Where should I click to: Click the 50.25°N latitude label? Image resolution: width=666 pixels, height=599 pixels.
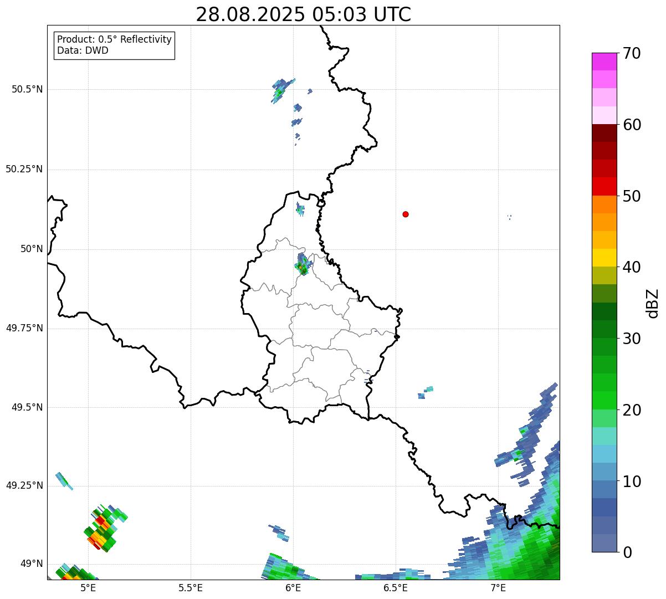pyautogui.click(x=24, y=169)
